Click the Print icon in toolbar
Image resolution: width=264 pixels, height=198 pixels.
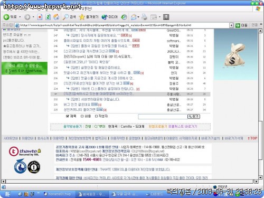pyautogui.click(x=144, y=17)
